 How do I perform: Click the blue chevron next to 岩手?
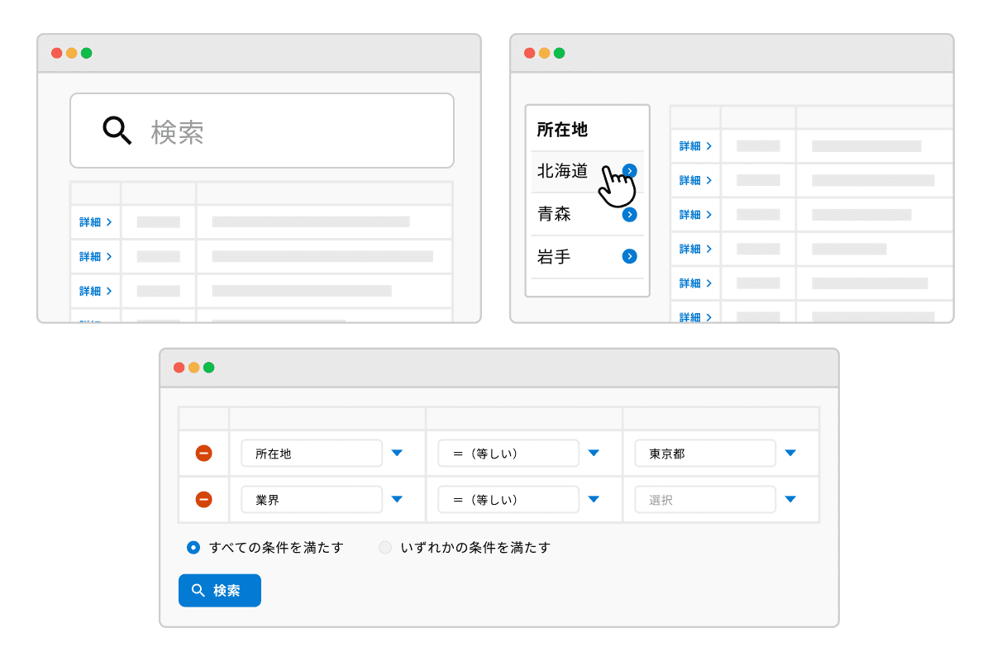click(630, 256)
